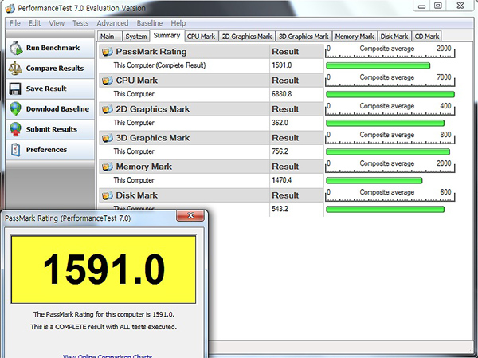Click the 1470.4 Memory Mark result
The width and height of the screenshot is (478, 358).
tap(282, 180)
